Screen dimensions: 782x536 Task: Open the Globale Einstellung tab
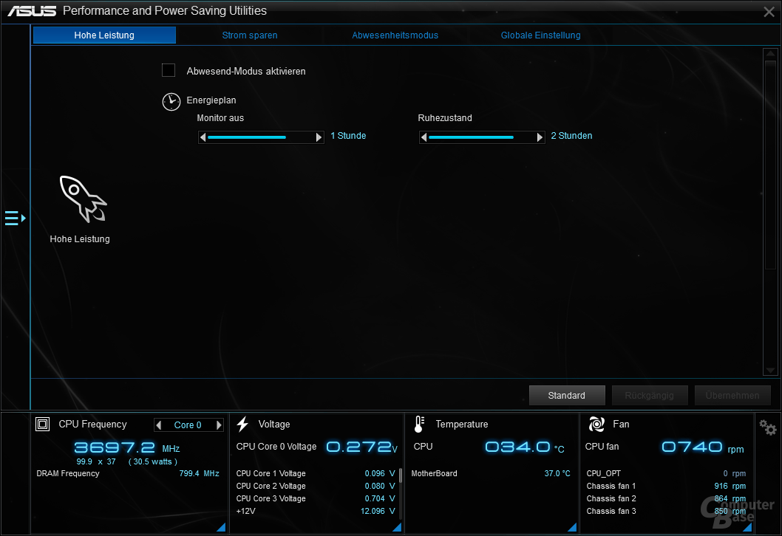[540, 35]
